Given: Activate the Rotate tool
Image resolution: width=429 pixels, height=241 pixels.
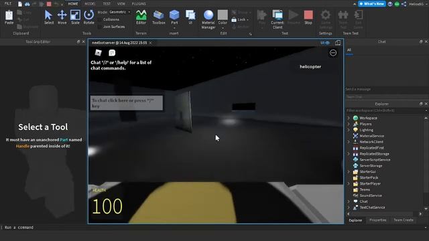Looking at the screenshot, I should pyautogui.click(x=88, y=17).
